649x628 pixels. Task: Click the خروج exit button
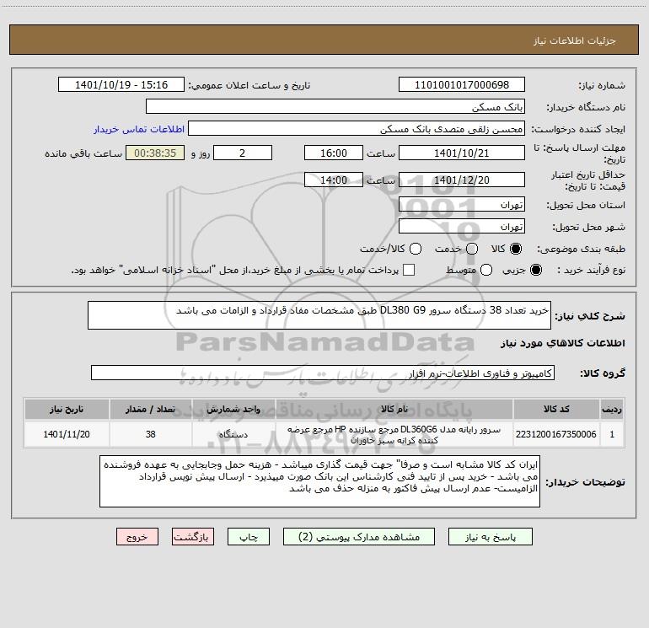tap(137, 537)
